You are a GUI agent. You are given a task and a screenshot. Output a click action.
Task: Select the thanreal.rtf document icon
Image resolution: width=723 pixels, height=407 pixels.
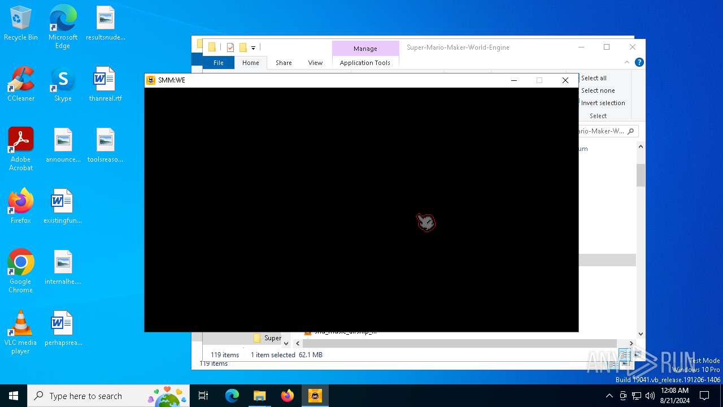pos(106,85)
